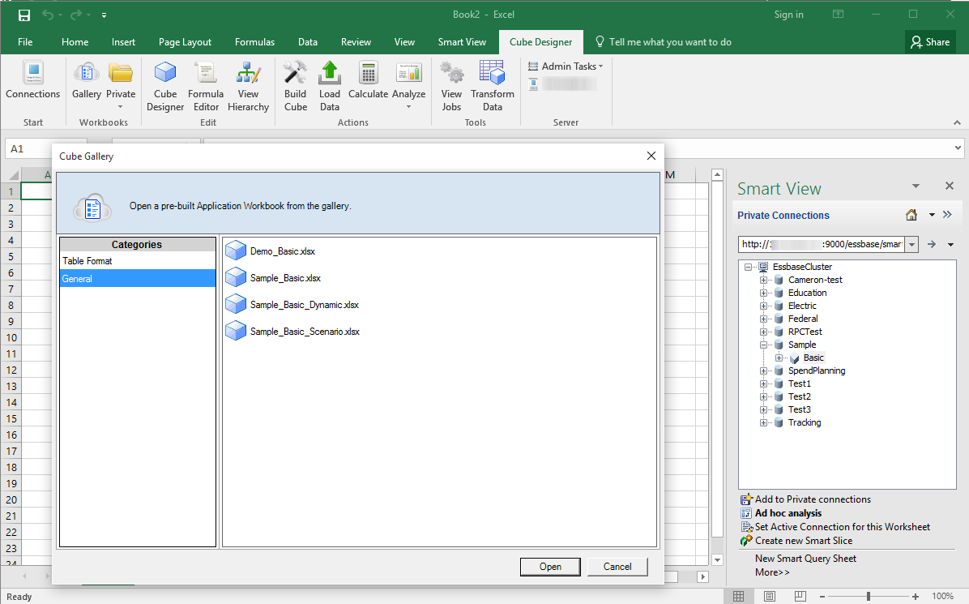Close the Cube Gallery dialog

click(651, 156)
